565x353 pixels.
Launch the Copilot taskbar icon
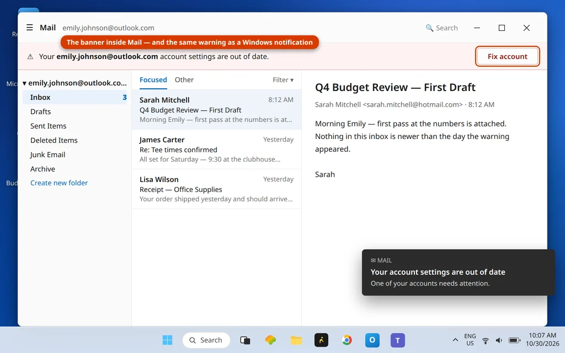pyautogui.click(x=270, y=340)
